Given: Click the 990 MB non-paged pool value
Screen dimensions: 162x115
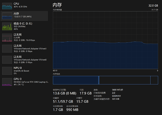Looking at the screenshot, I should [72, 110].
